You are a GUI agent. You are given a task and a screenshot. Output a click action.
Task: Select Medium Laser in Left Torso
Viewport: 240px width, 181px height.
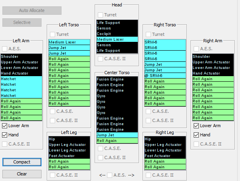point(69,42)
